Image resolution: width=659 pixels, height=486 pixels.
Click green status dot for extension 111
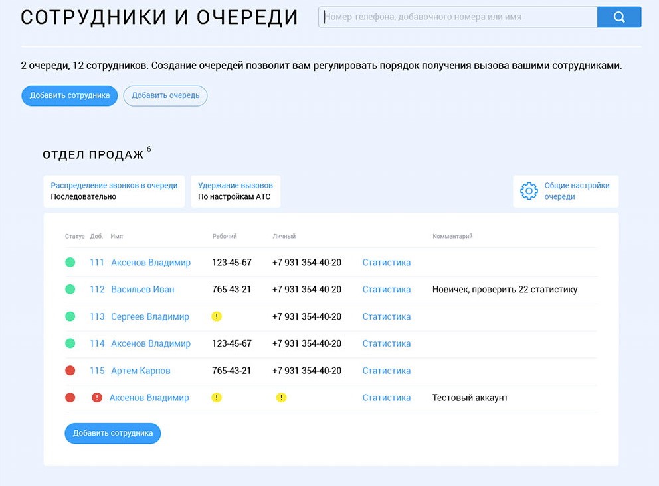click(x=70, y=262)
